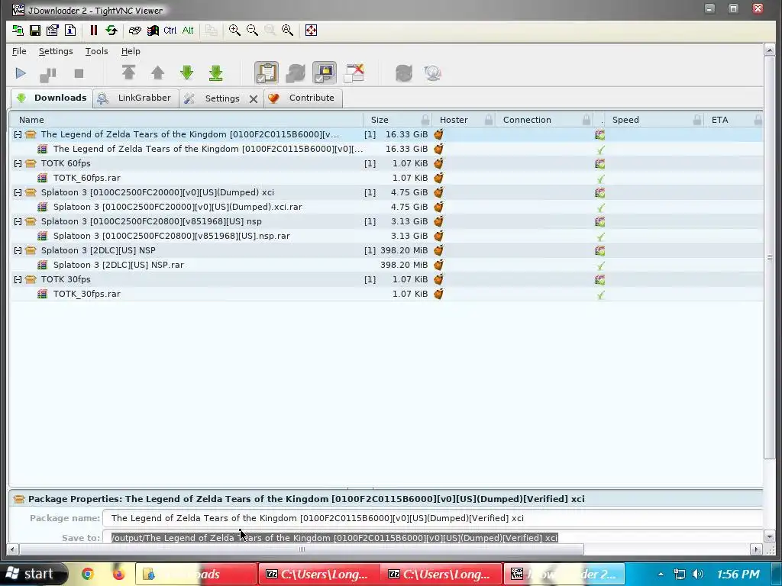Toggle auto reconnect button in JDownloader toolbar
Image resolution: width=782 pixels, height=586 pixels.
click(x=296, y=72)
